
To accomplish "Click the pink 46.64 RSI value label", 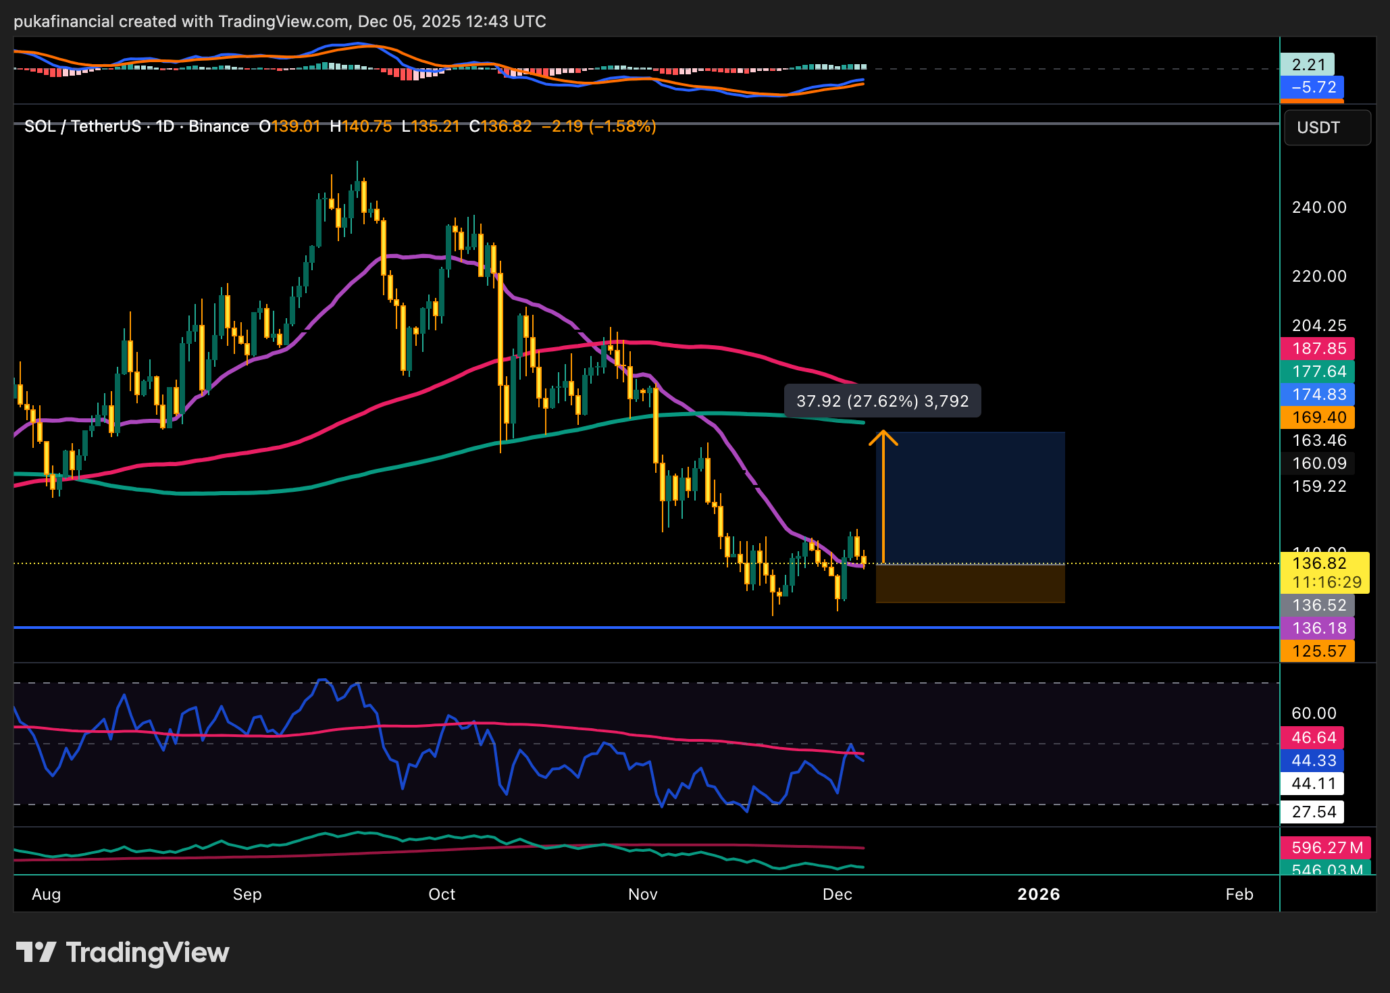I will pos(1312,738).
